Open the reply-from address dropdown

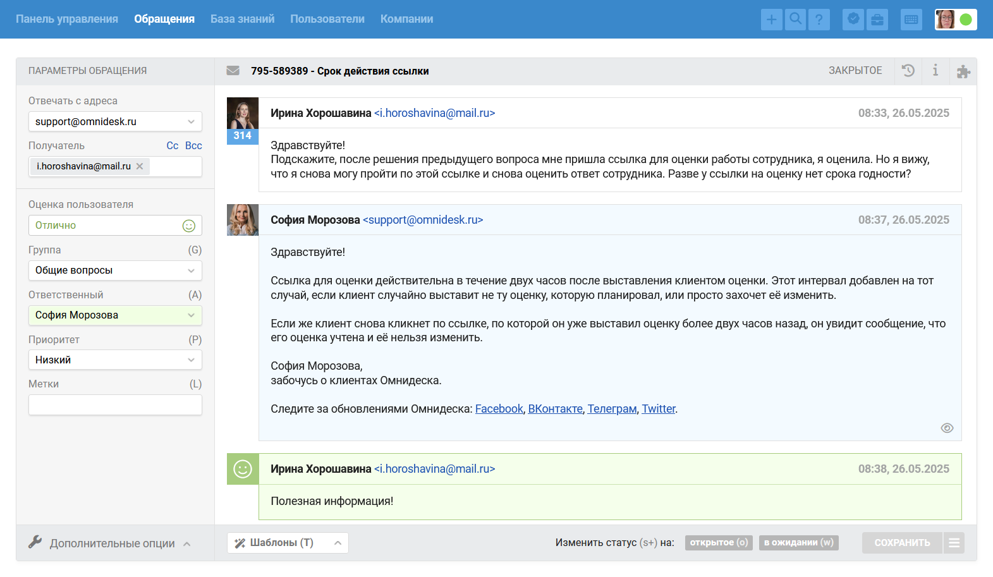(x=115, y=121)
